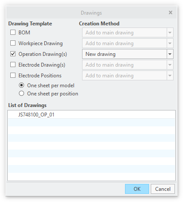Confirm with the OK button

[137, 189]
